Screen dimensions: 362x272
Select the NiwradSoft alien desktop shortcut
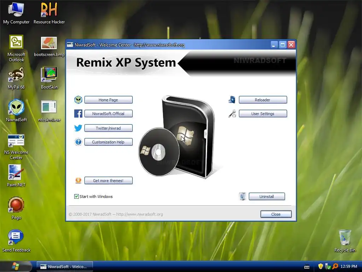(x=16, y=111)
